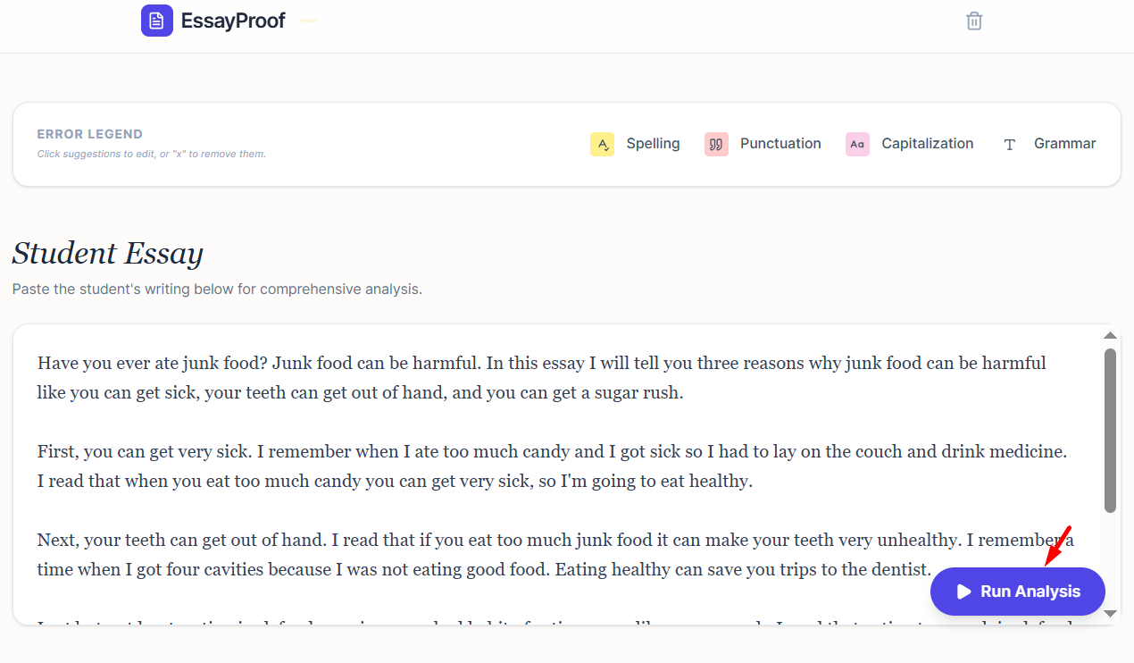Select the Grammar legend label
Screen dimensions: 1134x663
[1064, 144]
